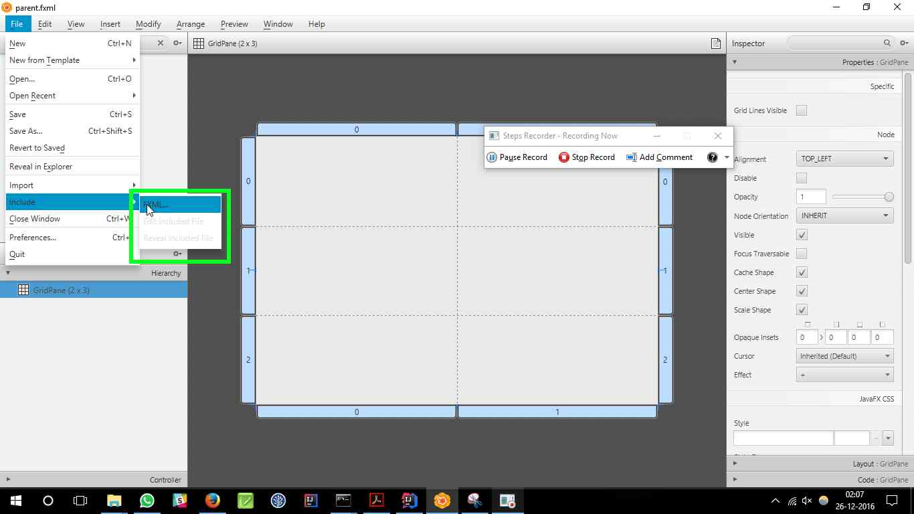This screenshot has height=514, width=914.
Task: Uncheck the Visible checkbox
Action: [x=802, y=235]
